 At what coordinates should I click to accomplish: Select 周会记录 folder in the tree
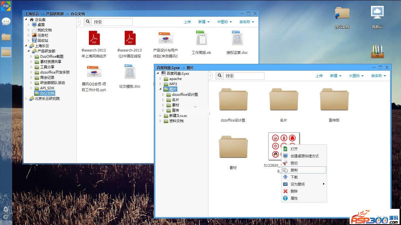(47, 78)
